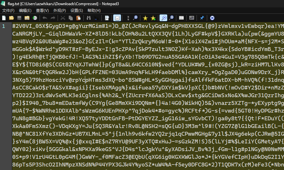The height and width of the screenshot is (170, 284).
Task: Click the line beginning AsCC8CakO$rTA
Action: [148, 88]
